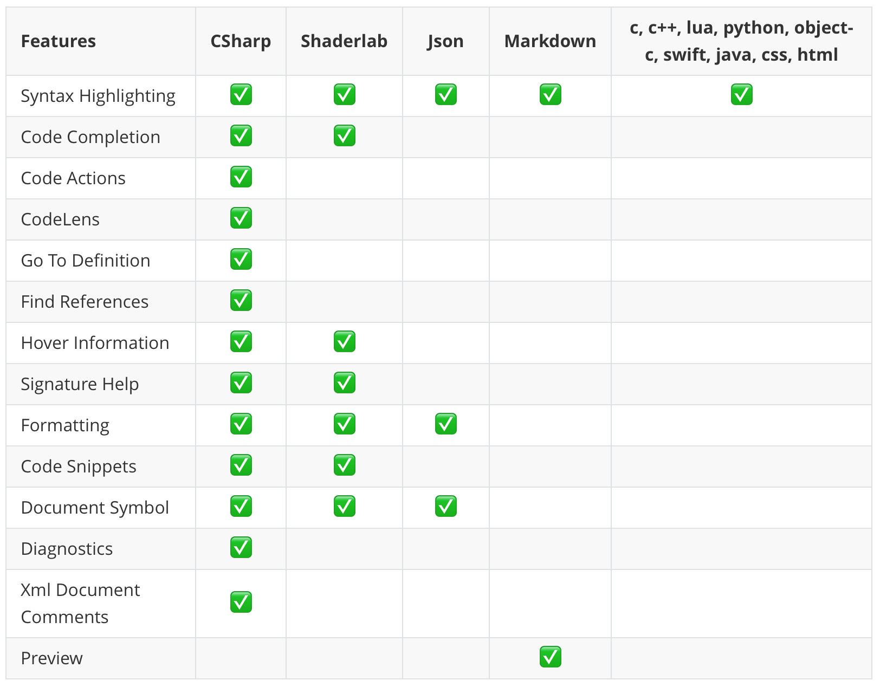Click the Markdown Preview checkmark
880x687 pixels.
(x=550, y=657)
